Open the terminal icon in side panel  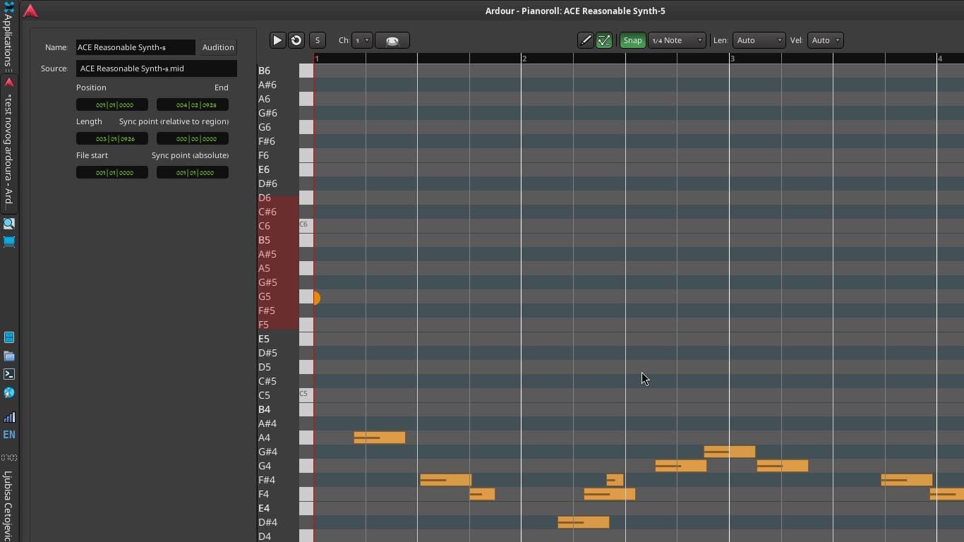pos(9,374)
